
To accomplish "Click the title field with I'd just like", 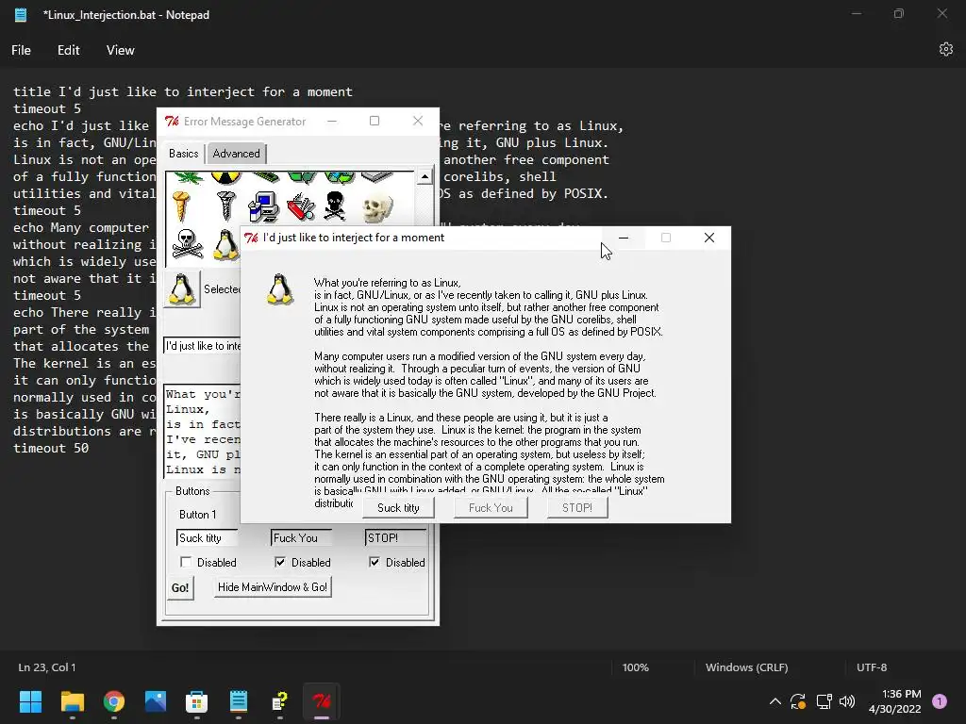I will [x=202, y=346].
